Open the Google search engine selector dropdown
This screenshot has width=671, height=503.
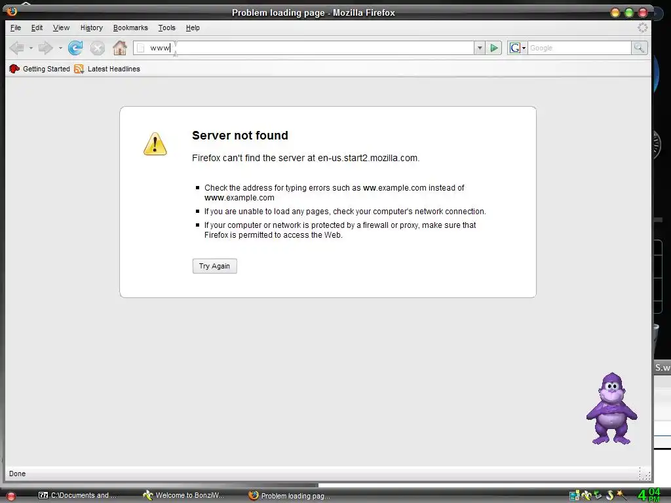517,48
